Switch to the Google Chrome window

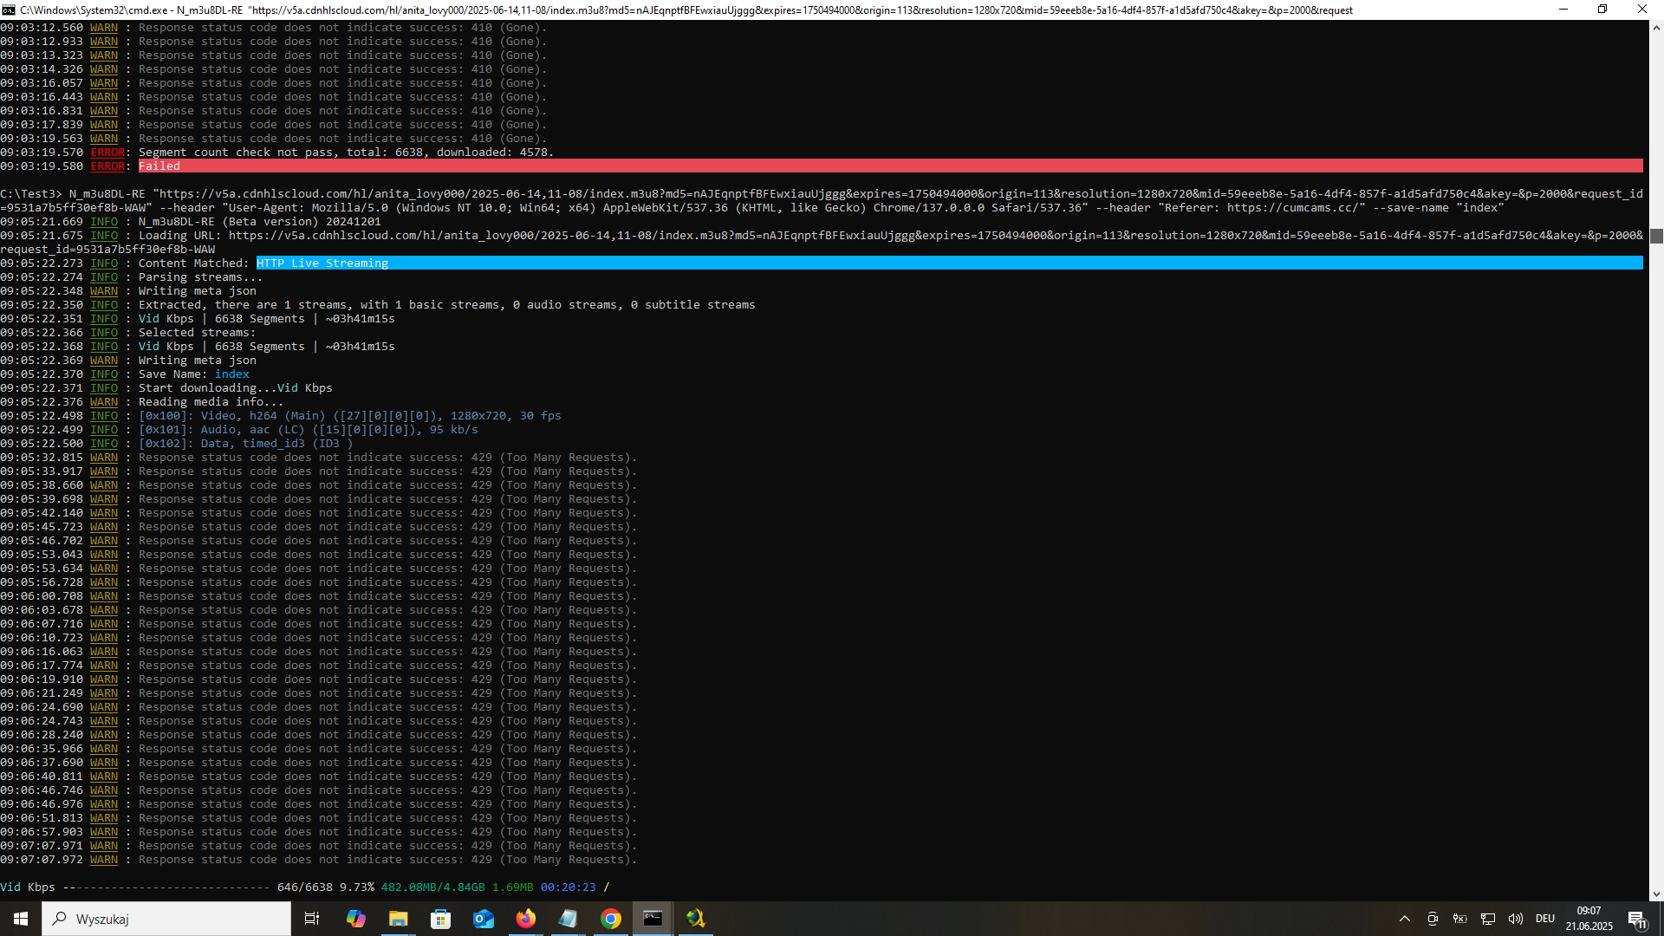610,919
